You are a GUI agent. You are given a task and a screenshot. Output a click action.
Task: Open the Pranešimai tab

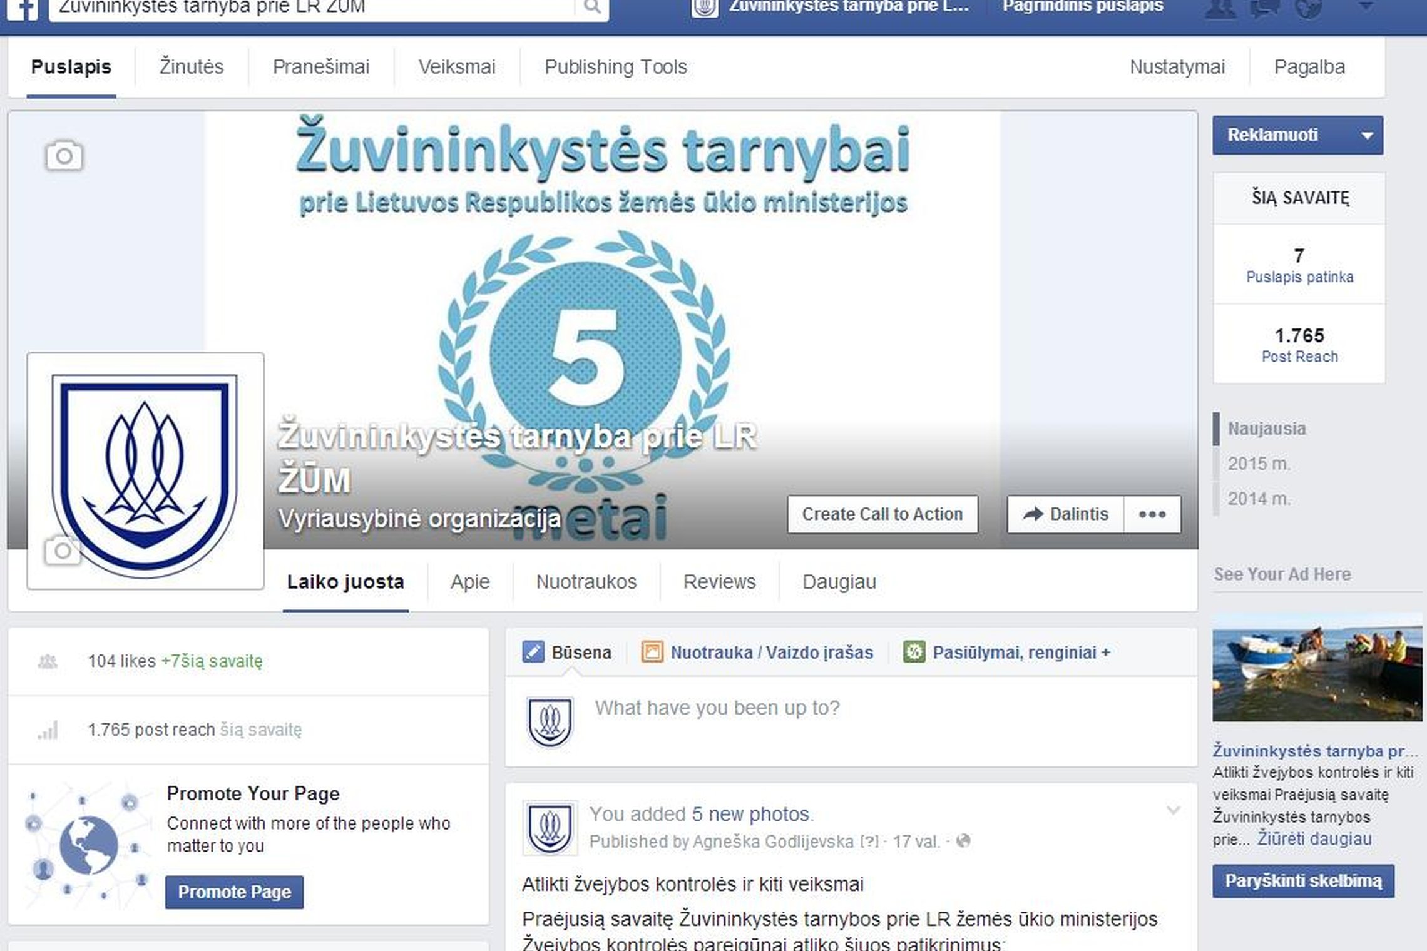321,67
